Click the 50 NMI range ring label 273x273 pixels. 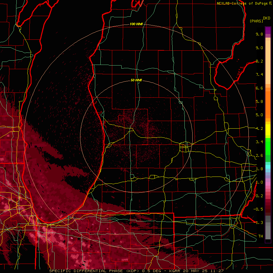pos(136,80)
